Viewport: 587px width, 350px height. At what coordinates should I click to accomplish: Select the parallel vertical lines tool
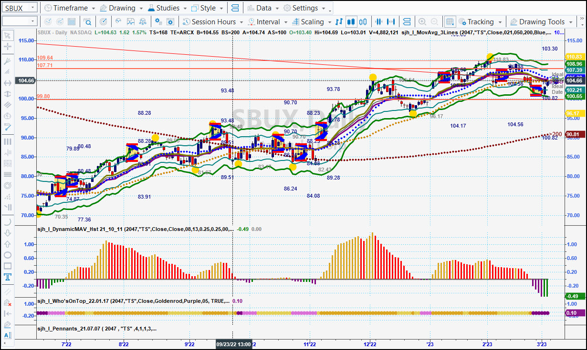[x=8, y=141]
